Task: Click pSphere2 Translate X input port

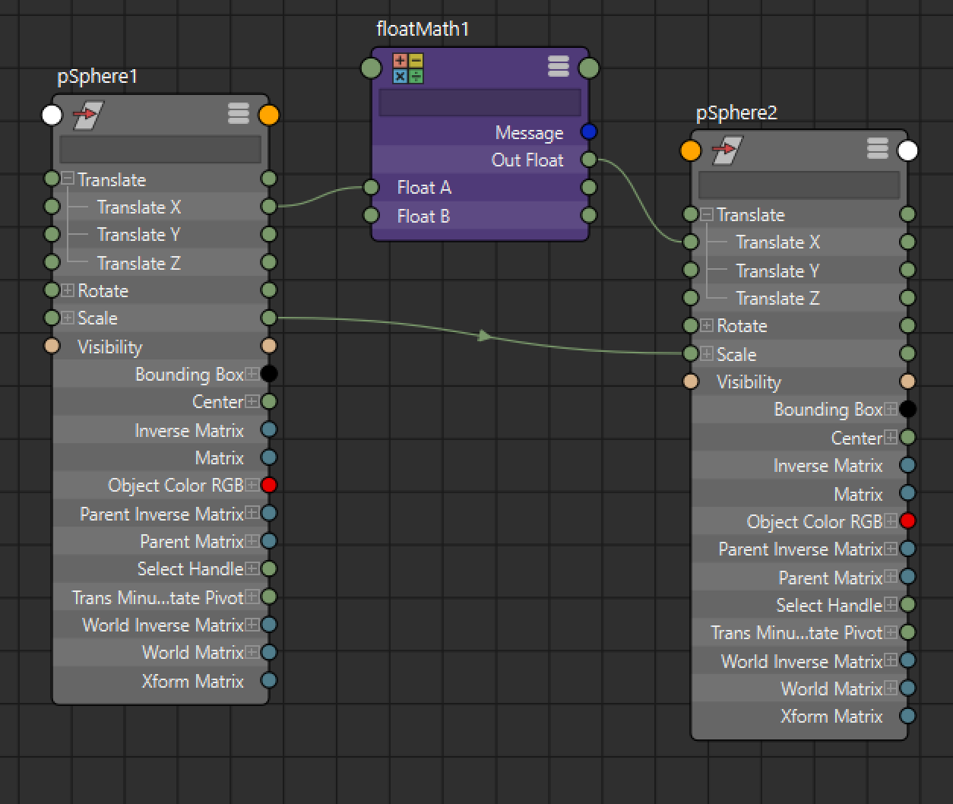Action: tap(691, 242)
